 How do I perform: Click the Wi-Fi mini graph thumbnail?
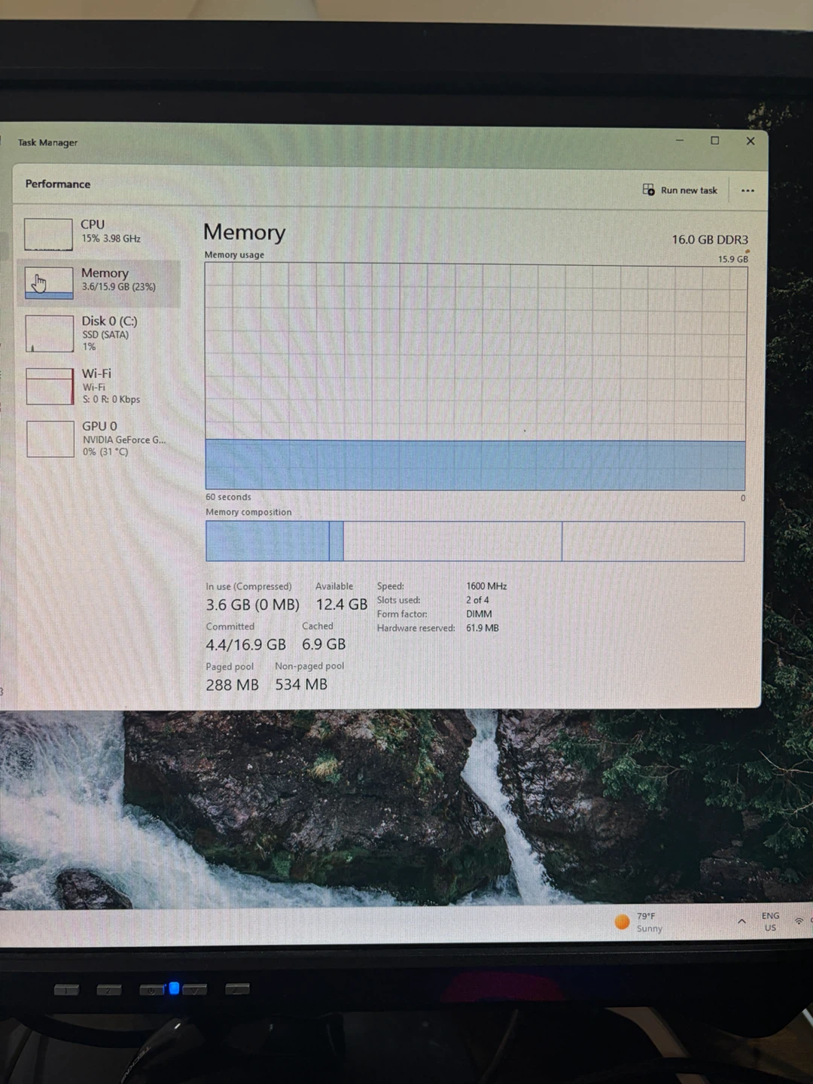[x=50, y=386]
